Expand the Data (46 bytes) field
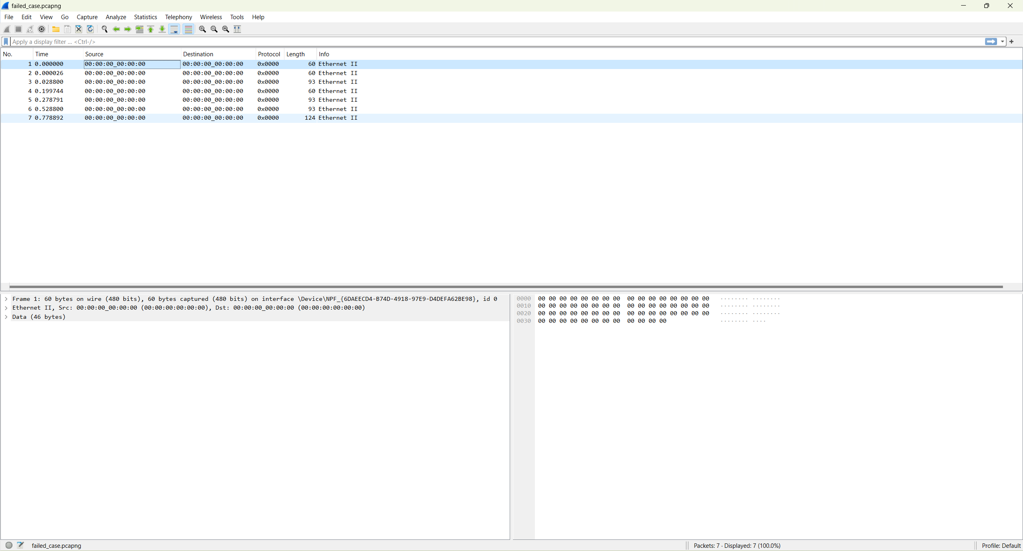1023x551 pixels. coord(6,317)
